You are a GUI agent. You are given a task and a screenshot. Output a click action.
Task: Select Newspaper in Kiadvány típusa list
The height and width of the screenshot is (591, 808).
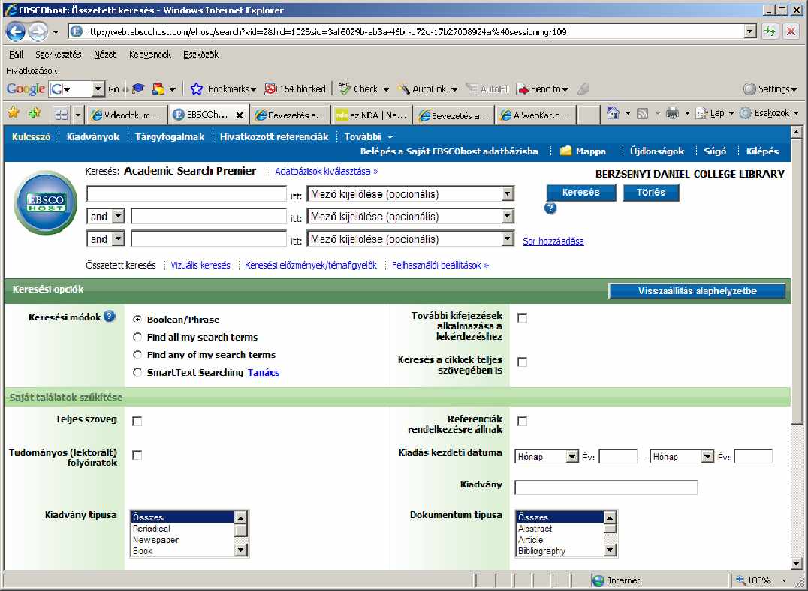(183, 540)
